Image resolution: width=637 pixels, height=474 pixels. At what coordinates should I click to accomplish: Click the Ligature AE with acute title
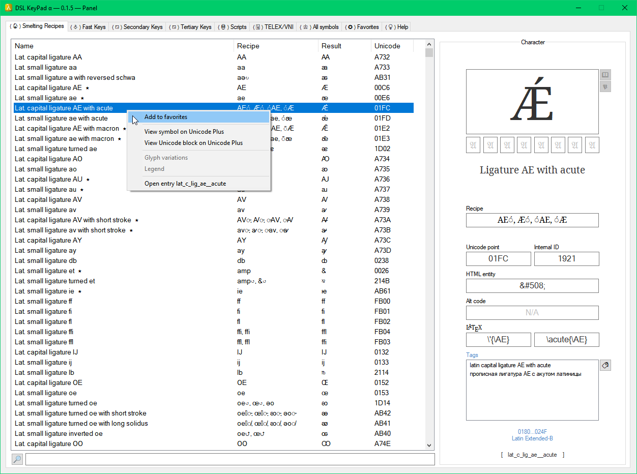tap(532, 170)
